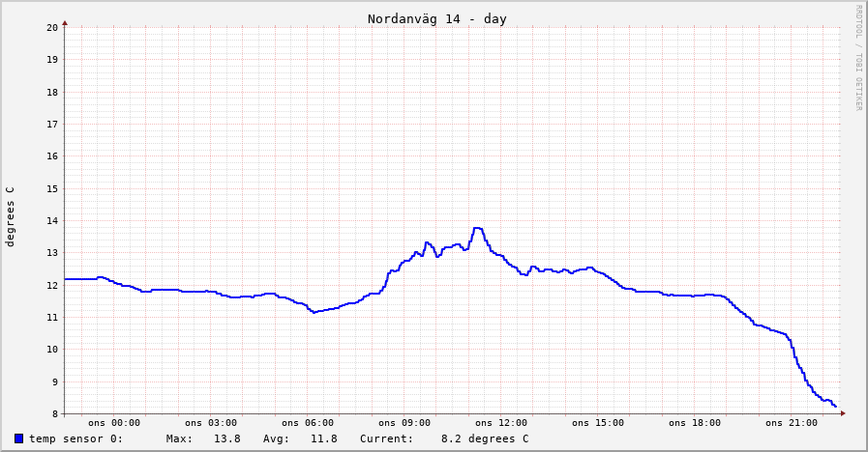868x452 pixels.
Task: Click the red arrow atop the y-axis
Action: (x=65, y=22)
